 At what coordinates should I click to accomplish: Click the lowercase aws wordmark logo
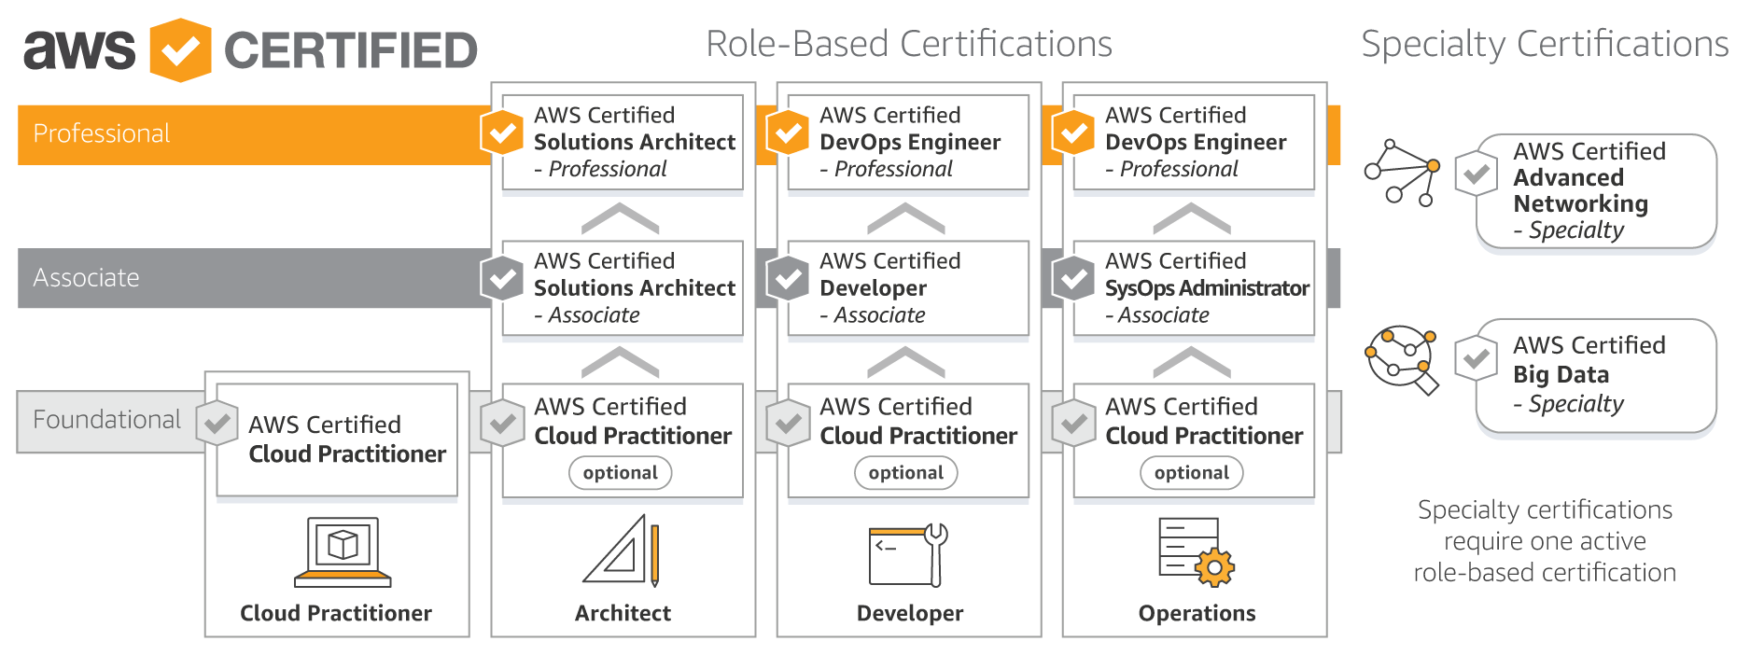tap(79, 49)
